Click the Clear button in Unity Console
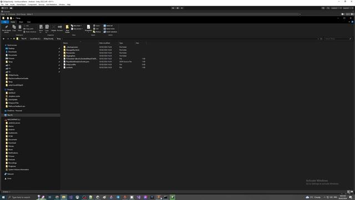355x200 pixels. pyautogui.click(x=3, y=14)
